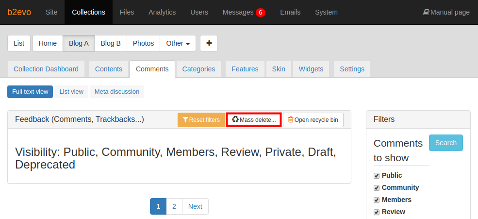This screenshot has width=478, height=219.
Task: Uncheck the Review visibility checkbox
Action: [x=377, y=212]
